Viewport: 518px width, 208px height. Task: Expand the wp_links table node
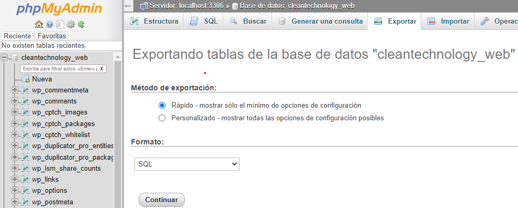[x=15, y=180]
